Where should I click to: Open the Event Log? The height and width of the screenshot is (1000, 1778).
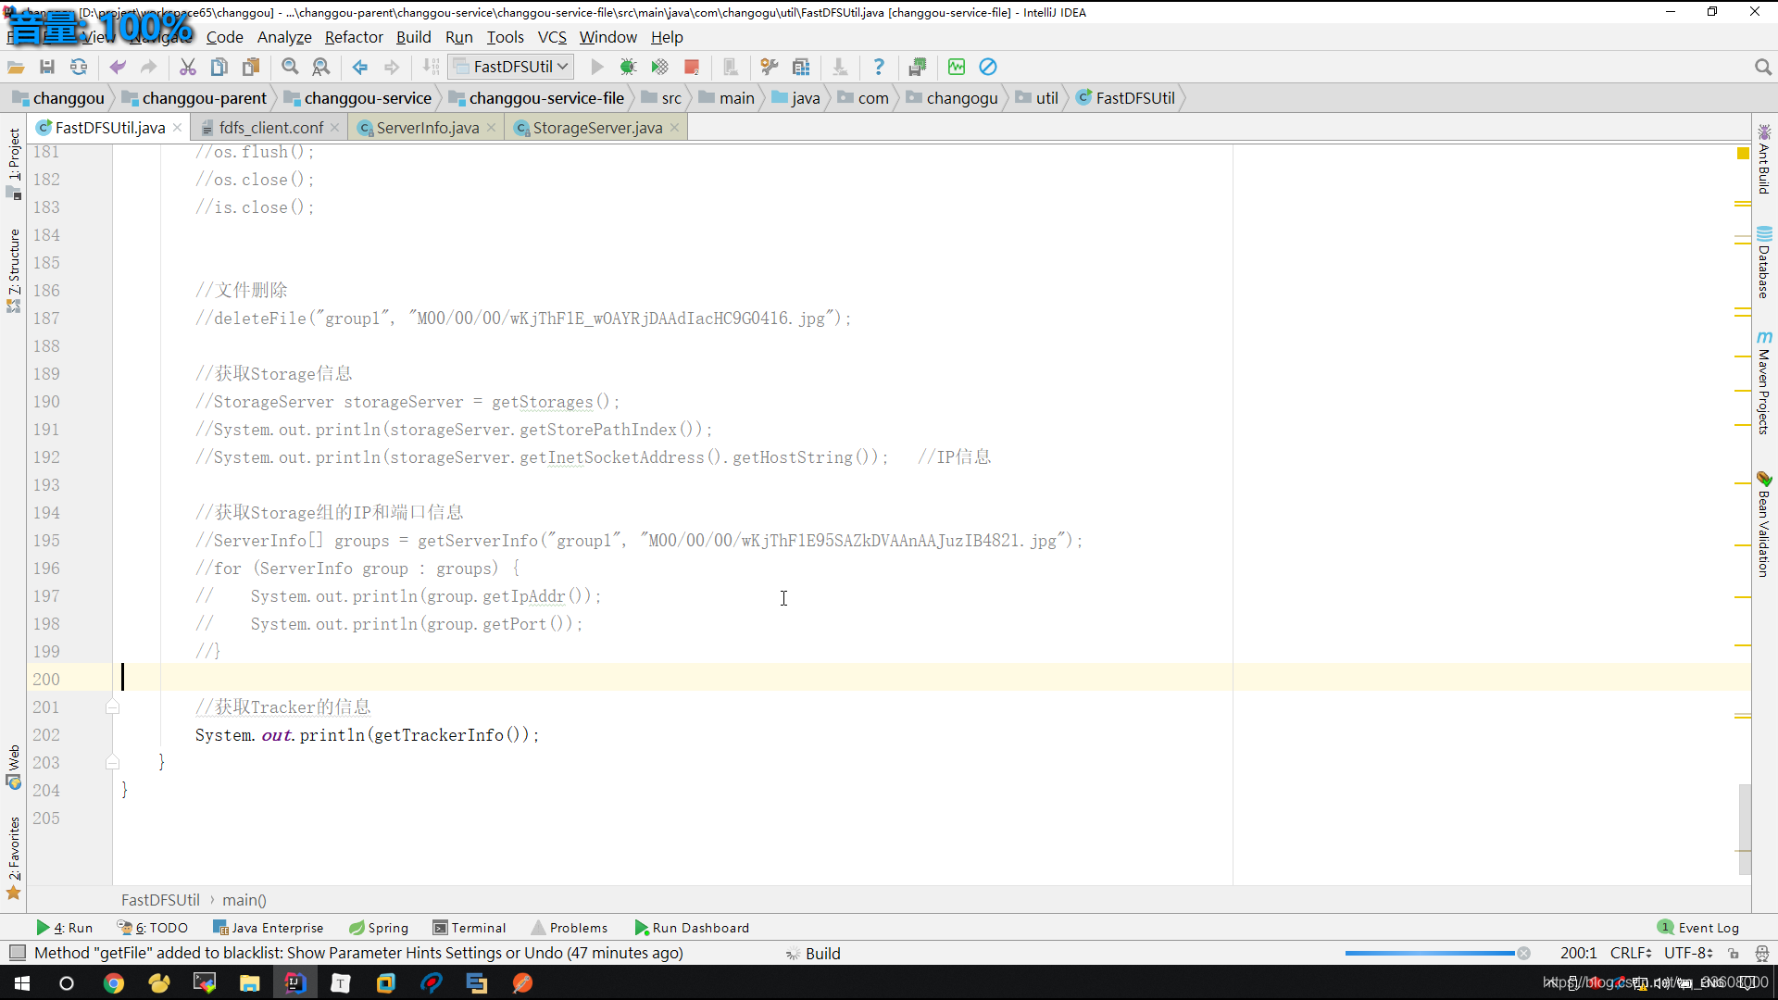(x=1698, y=928)
